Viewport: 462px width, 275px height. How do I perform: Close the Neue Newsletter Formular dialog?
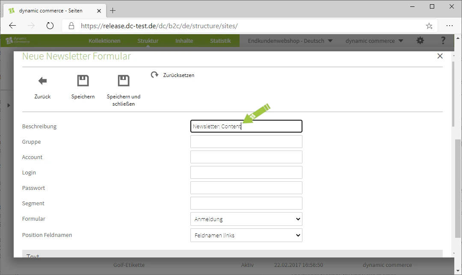[x=440, y=56]
